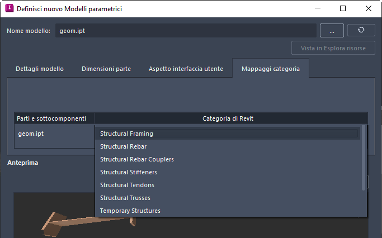This screenshot has width=382, height=238.
Task: Select Temporary Structures option
Action: point(228,211)
